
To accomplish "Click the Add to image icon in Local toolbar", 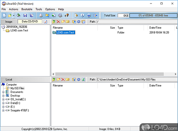I will (74, 80).
